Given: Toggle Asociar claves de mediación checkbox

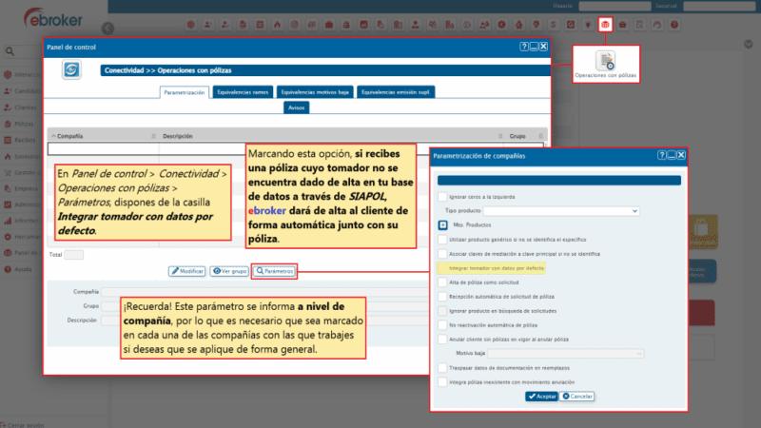Looking at the screenshot, I should [442, 254].
